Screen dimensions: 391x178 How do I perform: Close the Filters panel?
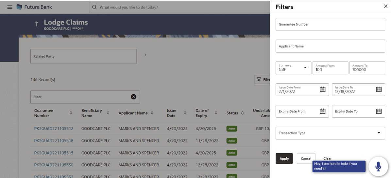(385, 6)
